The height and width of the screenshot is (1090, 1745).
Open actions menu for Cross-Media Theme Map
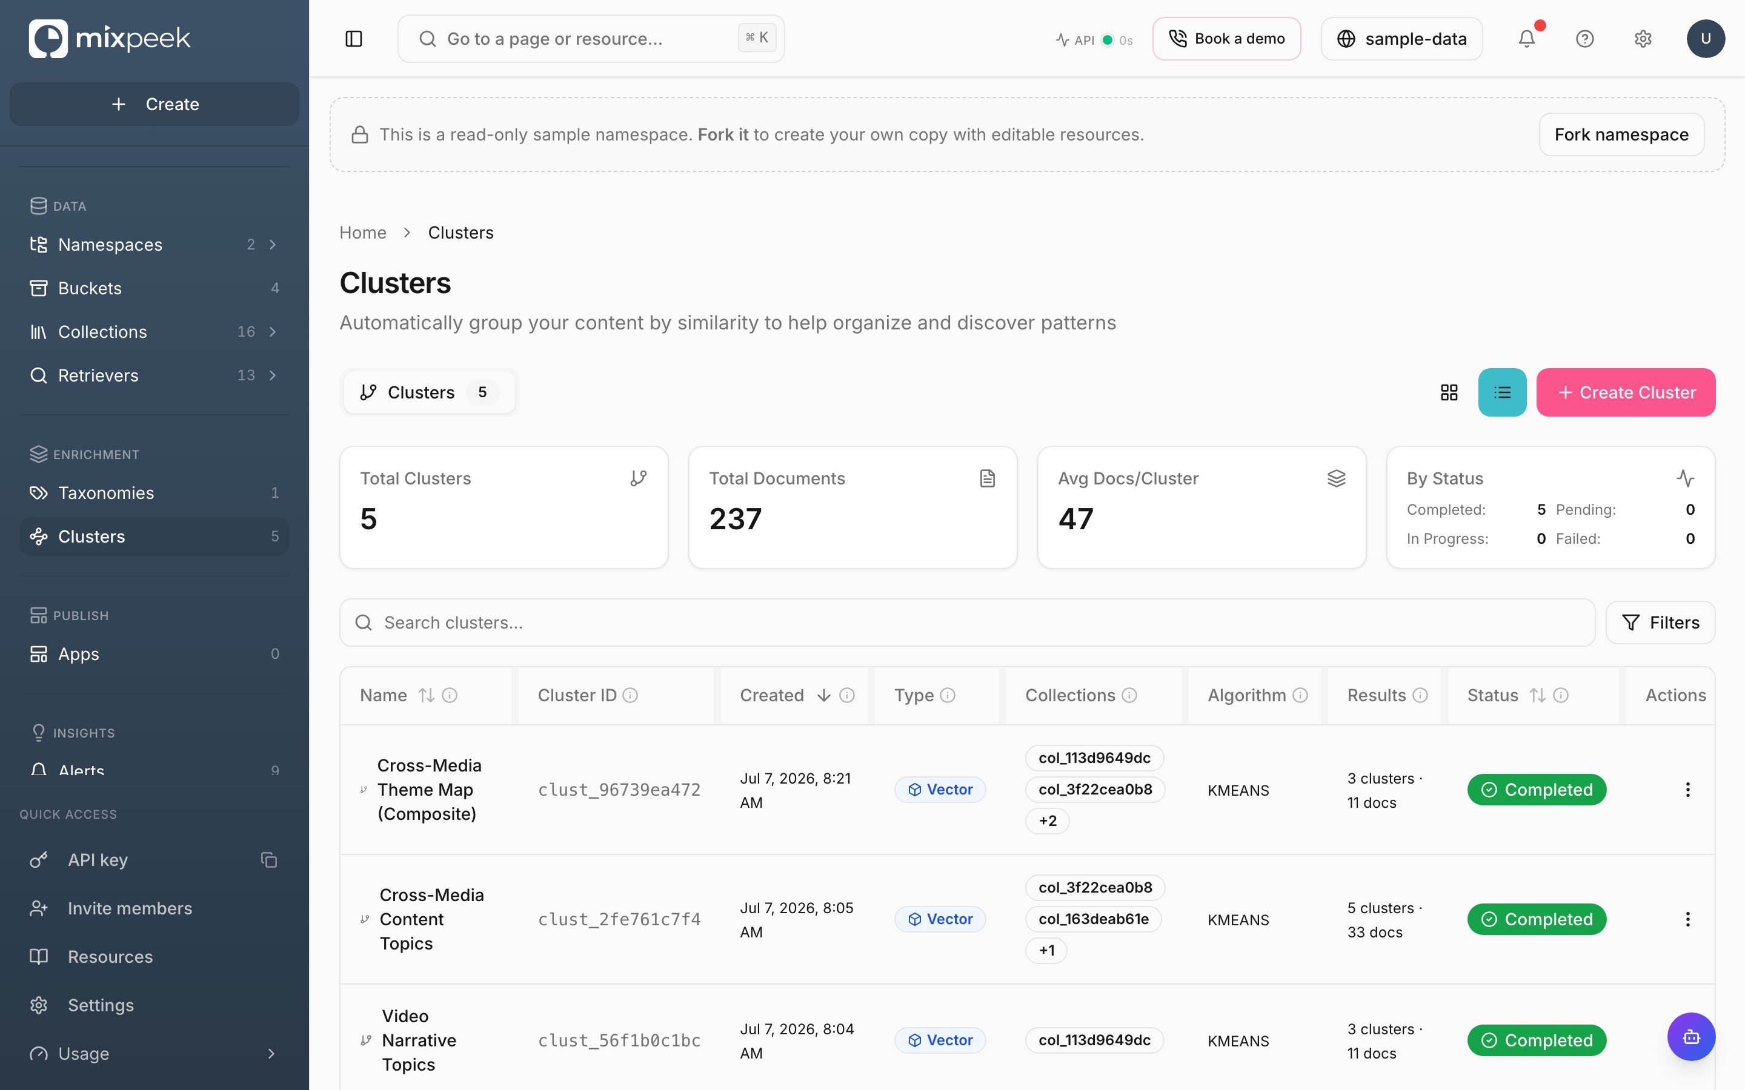click(x=1687, y=790)
